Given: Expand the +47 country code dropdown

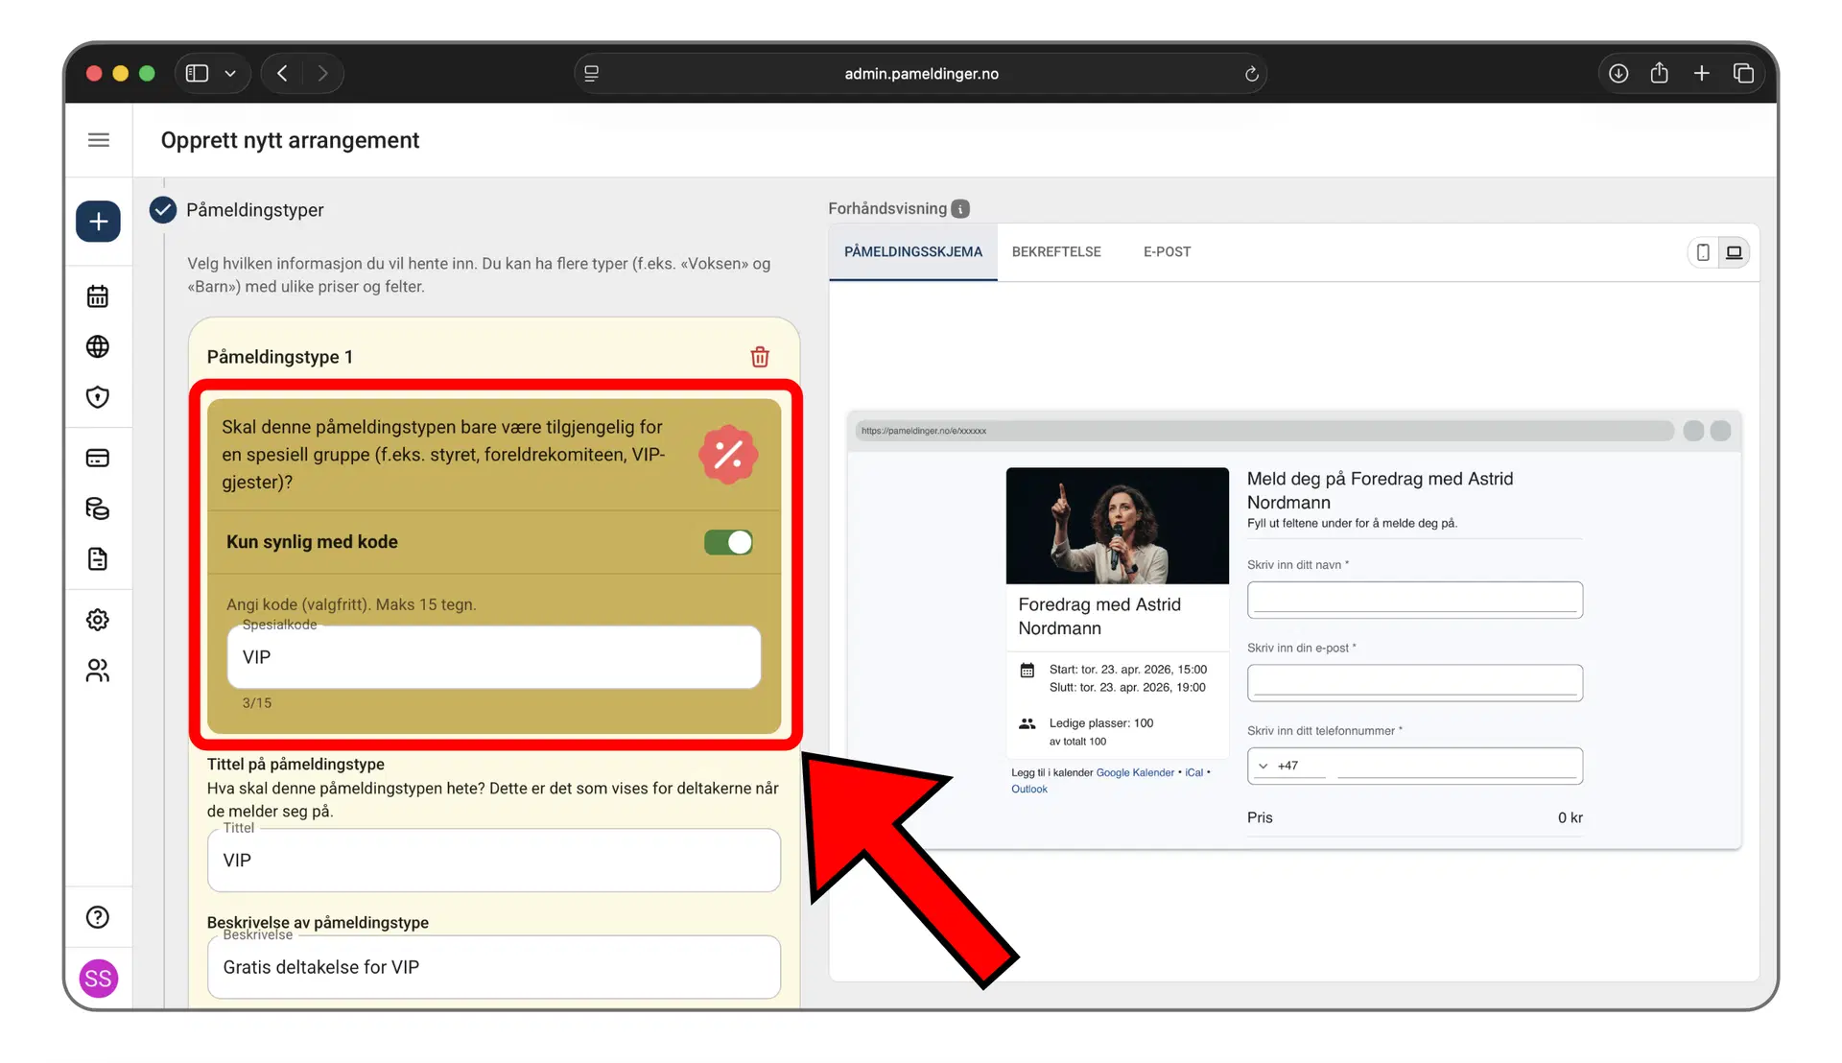Looking at the screenshot, I should tap(1263, 766).
